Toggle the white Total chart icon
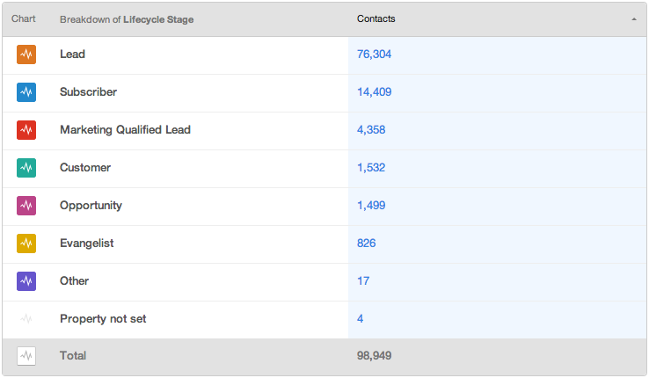 pos(26,356)
